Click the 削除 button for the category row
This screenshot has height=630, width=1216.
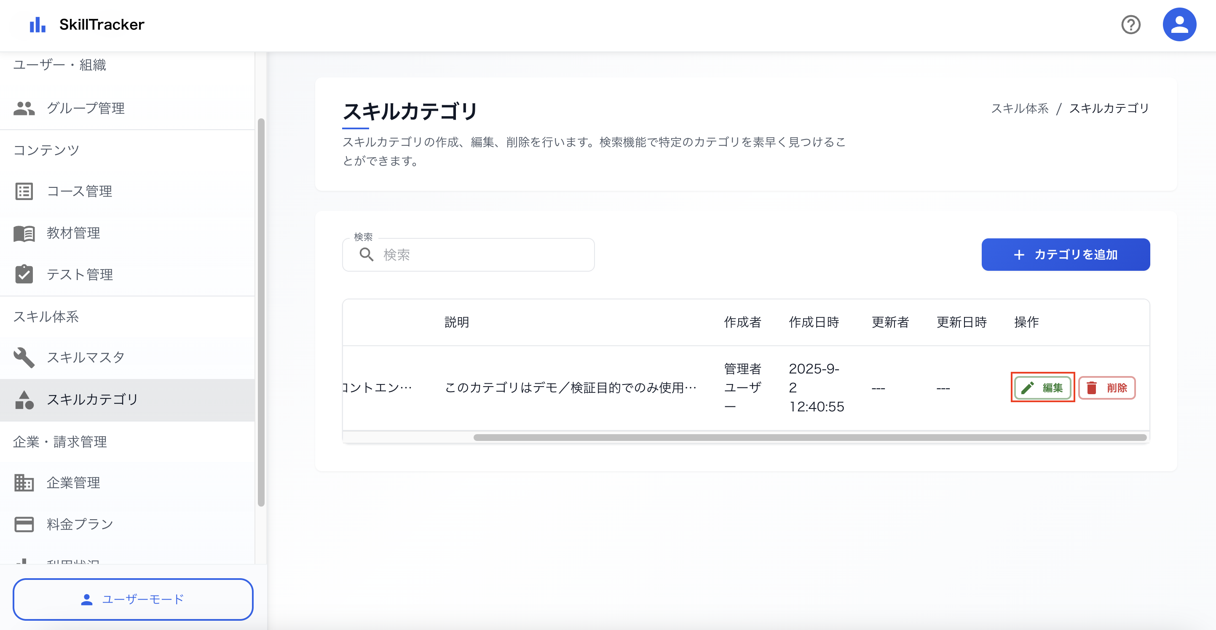click(1106, 388)
